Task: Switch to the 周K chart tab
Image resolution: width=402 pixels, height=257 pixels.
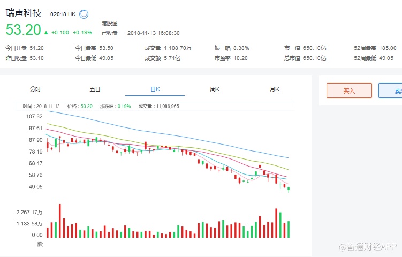Action: [x=215, y=89]
